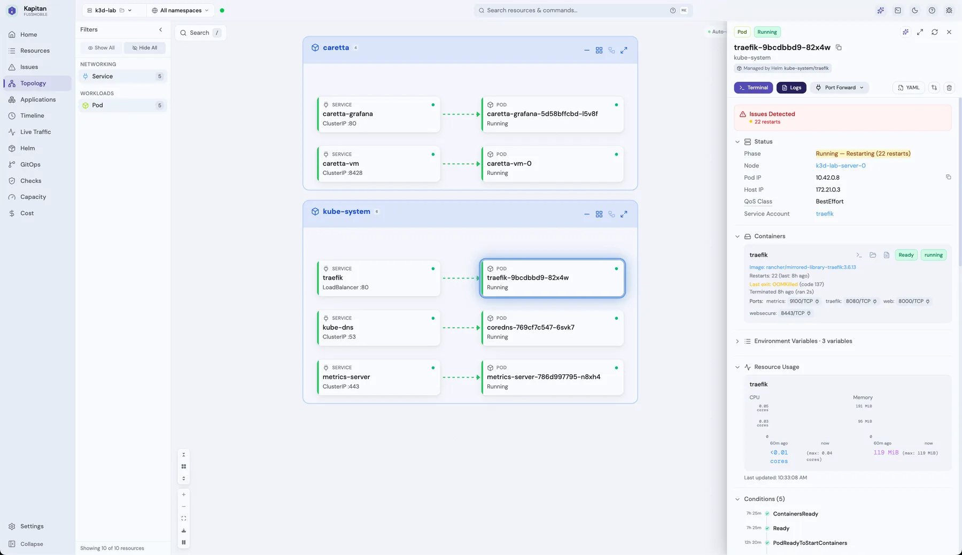
Task: Collapse the Filters panel chevron
Action: (x=161, y=29)
